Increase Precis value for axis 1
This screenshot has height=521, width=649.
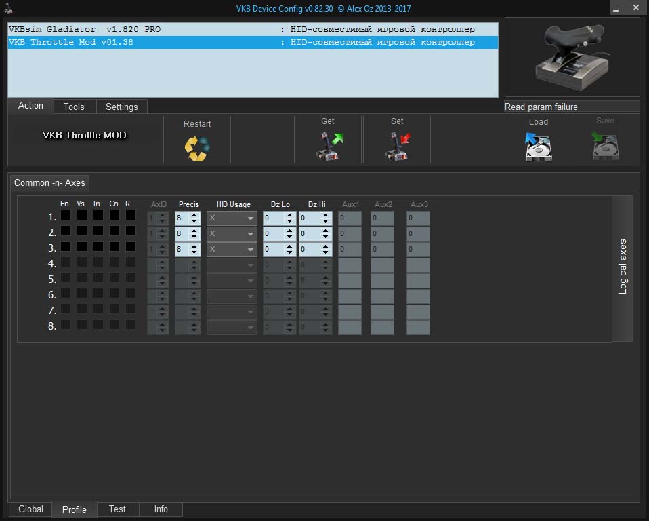click(194, 214)
